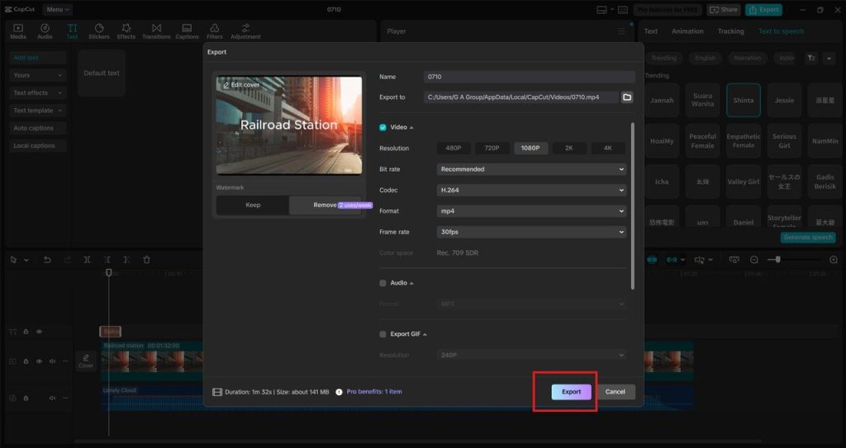Click the Default text preset thumbnail
The height and width of the screenshot is (448, 846).
102,73
